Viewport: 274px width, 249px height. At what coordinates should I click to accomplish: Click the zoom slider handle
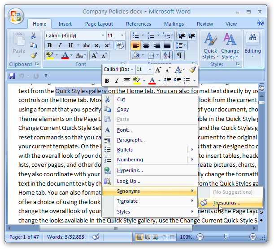(226, 237)
